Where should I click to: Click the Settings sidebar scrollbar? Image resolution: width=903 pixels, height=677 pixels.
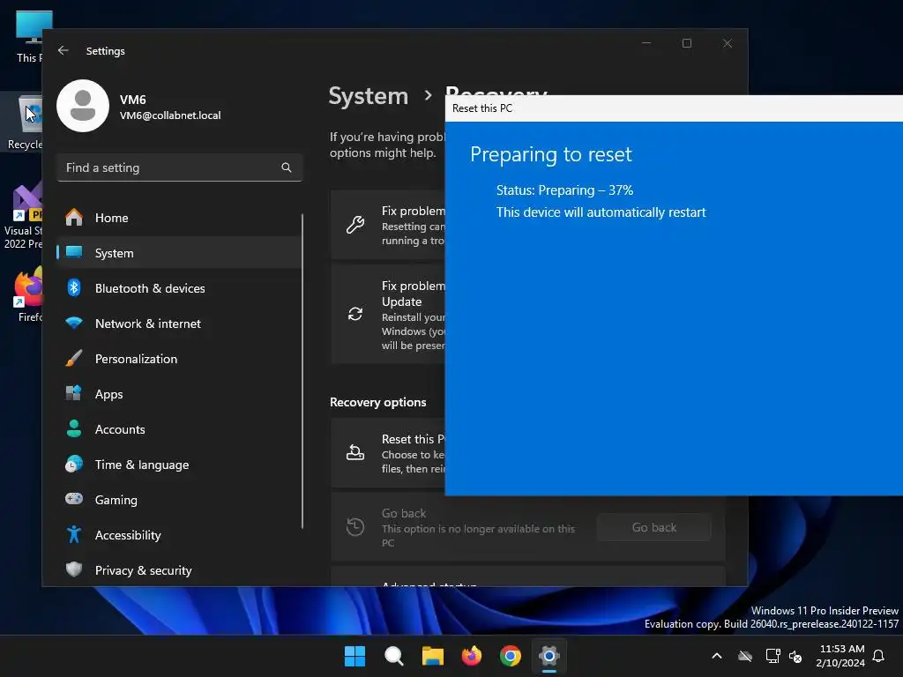tap(302, 371)
